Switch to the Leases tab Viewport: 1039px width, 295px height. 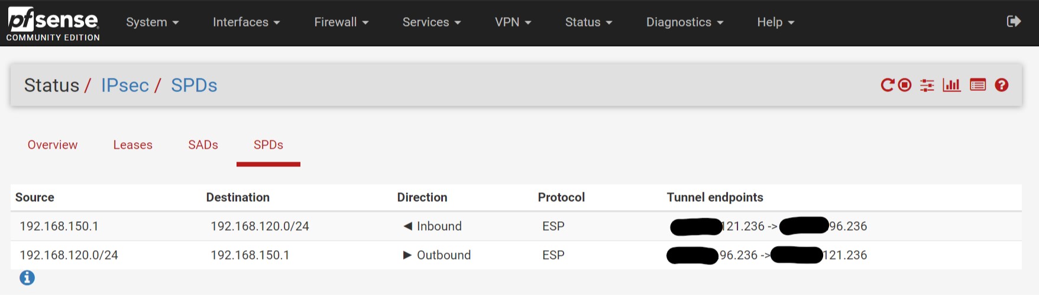pyautogui.click(x=133, y=145)
